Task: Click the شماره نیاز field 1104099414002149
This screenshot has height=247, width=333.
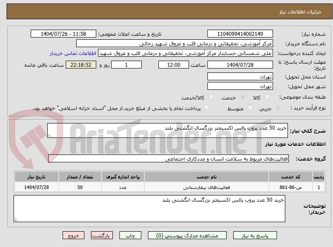Action: 240,34
